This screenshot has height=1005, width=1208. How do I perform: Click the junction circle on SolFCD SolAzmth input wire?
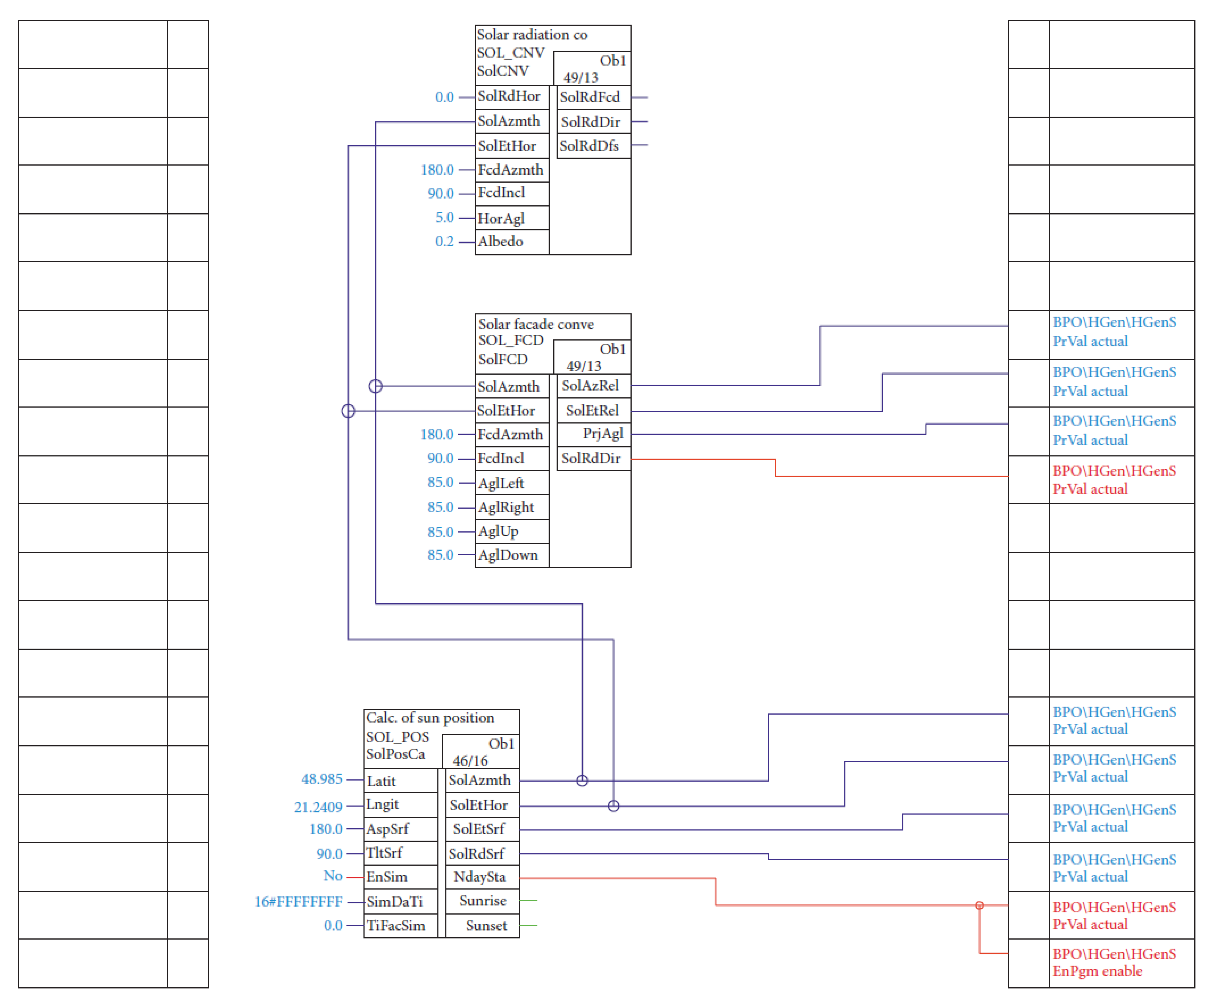tap(375, 386)
